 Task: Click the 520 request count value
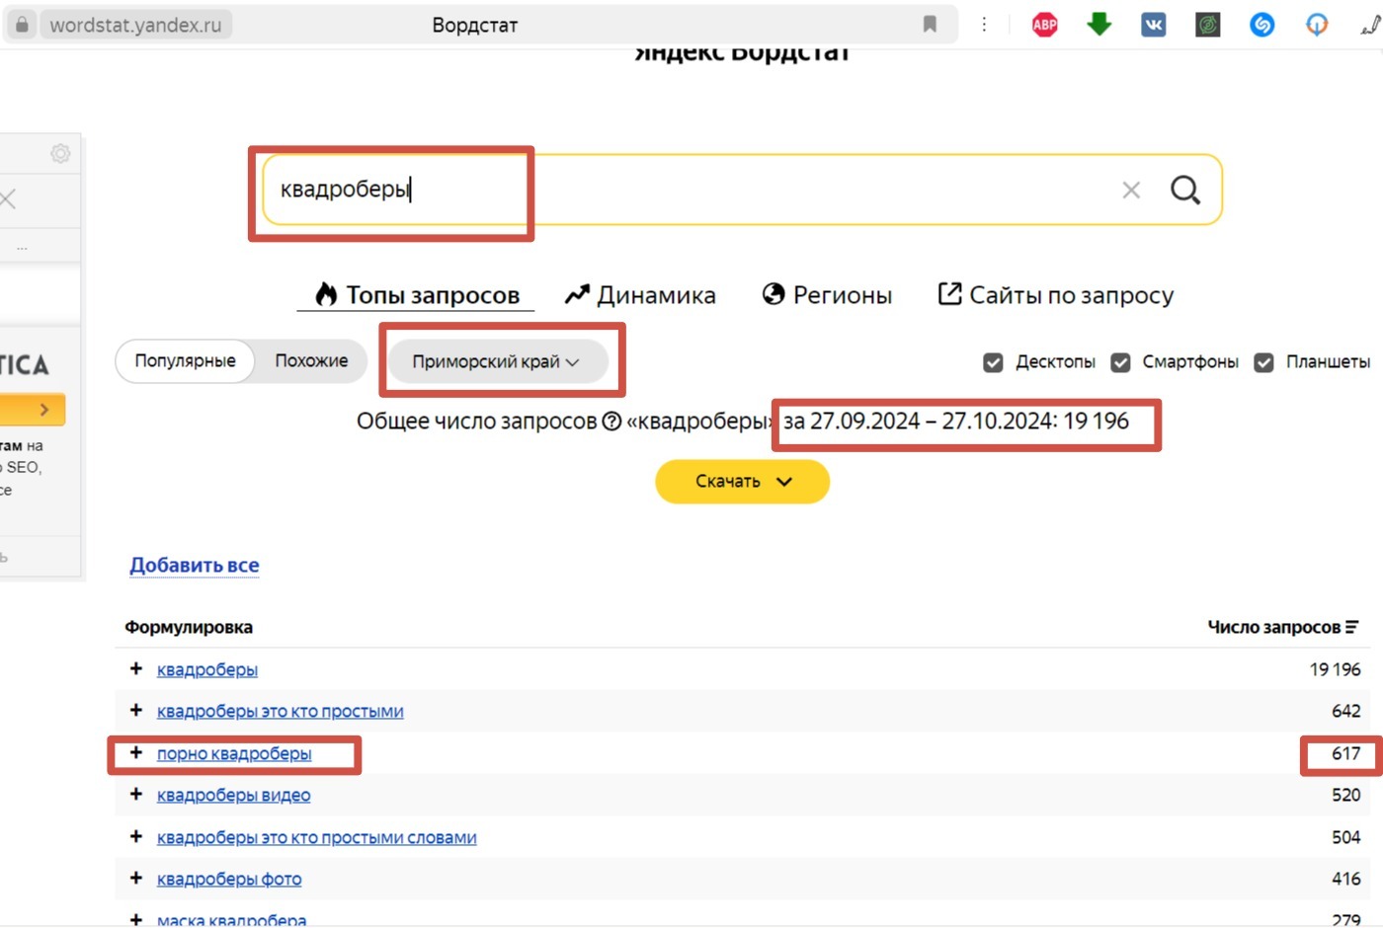pyautogui.click(x=1346, y=795)
